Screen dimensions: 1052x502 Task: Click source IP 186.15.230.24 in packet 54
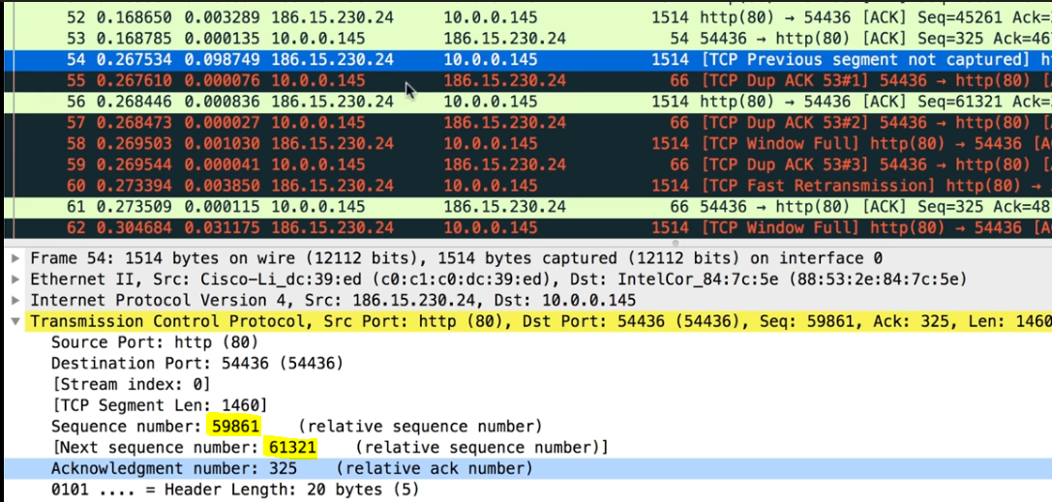332,60
